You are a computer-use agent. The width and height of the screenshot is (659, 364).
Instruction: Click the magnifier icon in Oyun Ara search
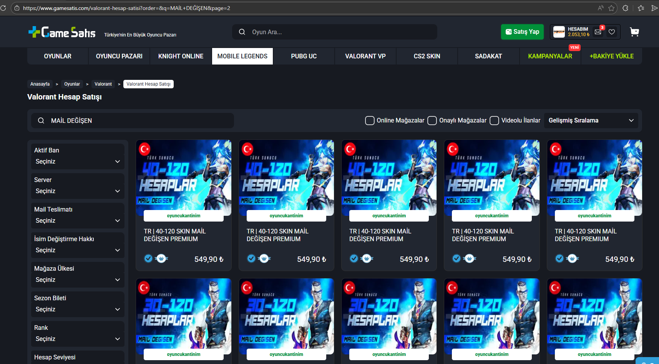click(242, 32)
